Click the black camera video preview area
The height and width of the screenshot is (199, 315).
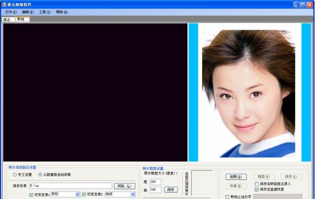pos(95,92)
